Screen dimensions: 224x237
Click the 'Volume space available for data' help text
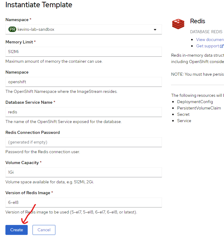(50, 182)
